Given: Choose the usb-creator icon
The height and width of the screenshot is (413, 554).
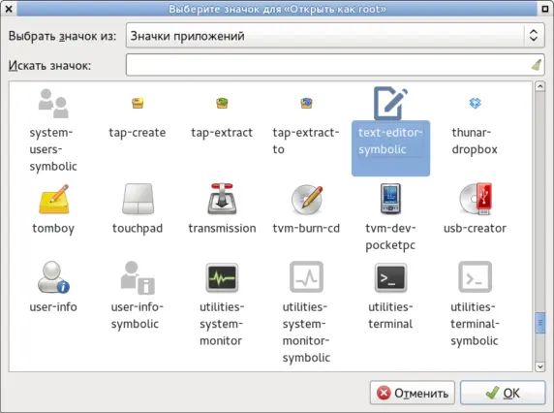Looking at the screenshot, I should click(x=475, y=199).
